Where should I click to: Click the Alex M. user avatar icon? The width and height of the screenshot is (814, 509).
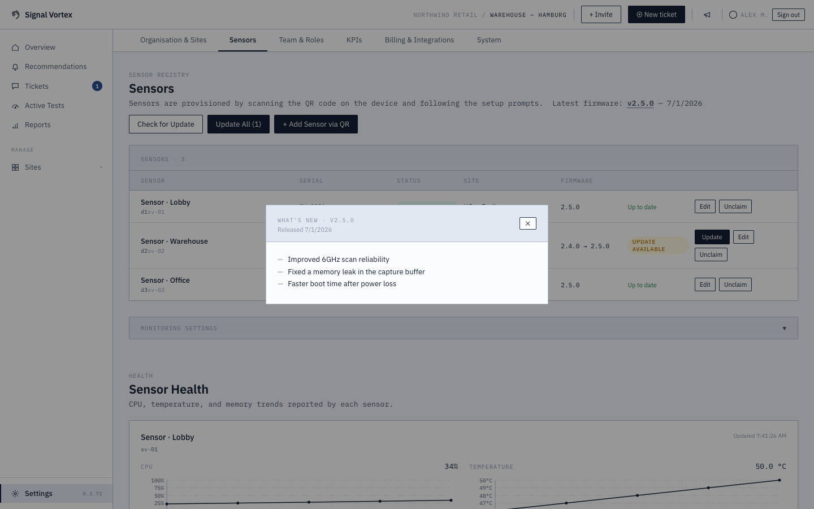[733, 15]
